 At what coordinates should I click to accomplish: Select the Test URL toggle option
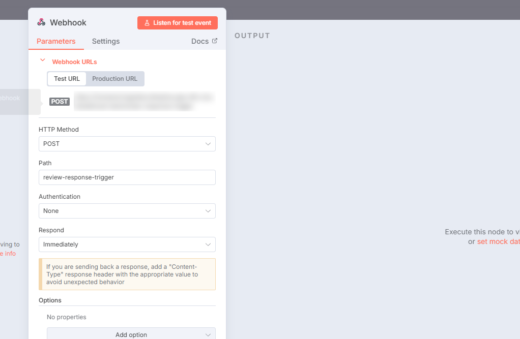[x=67, y=79]
